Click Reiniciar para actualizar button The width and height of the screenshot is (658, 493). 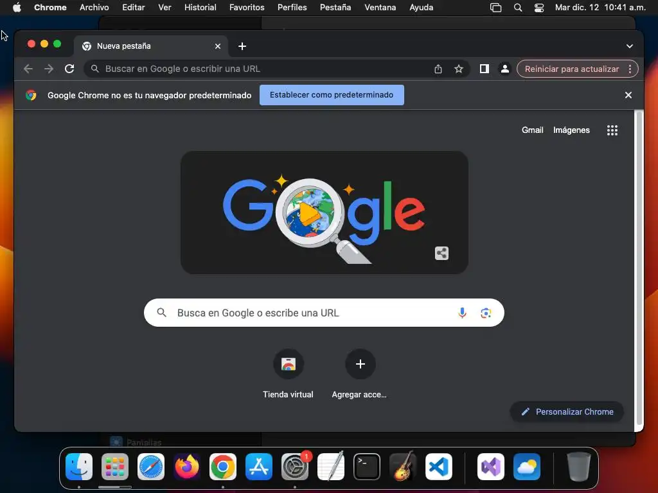[572, 69]
